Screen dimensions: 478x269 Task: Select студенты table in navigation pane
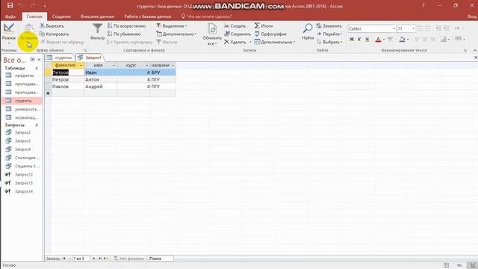tap(22, 101)
